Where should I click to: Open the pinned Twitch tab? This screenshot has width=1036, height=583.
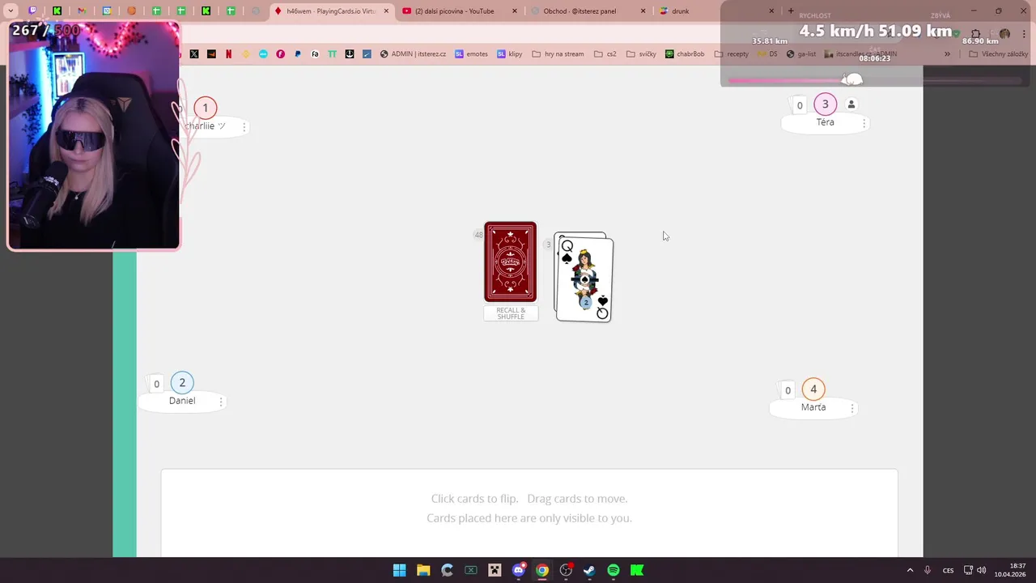[x=32, y=11]
